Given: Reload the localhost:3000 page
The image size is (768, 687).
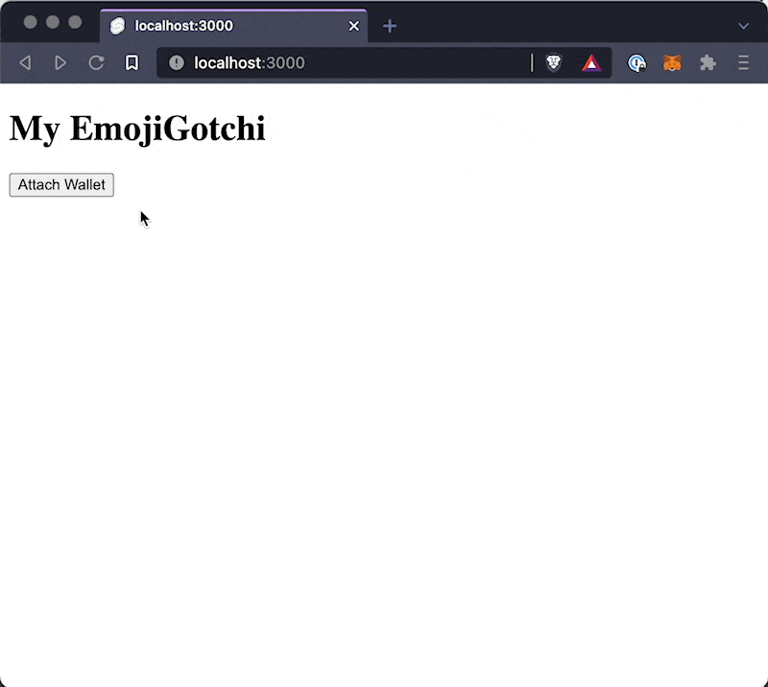Looking at the screenshot, I should [96, 62].
